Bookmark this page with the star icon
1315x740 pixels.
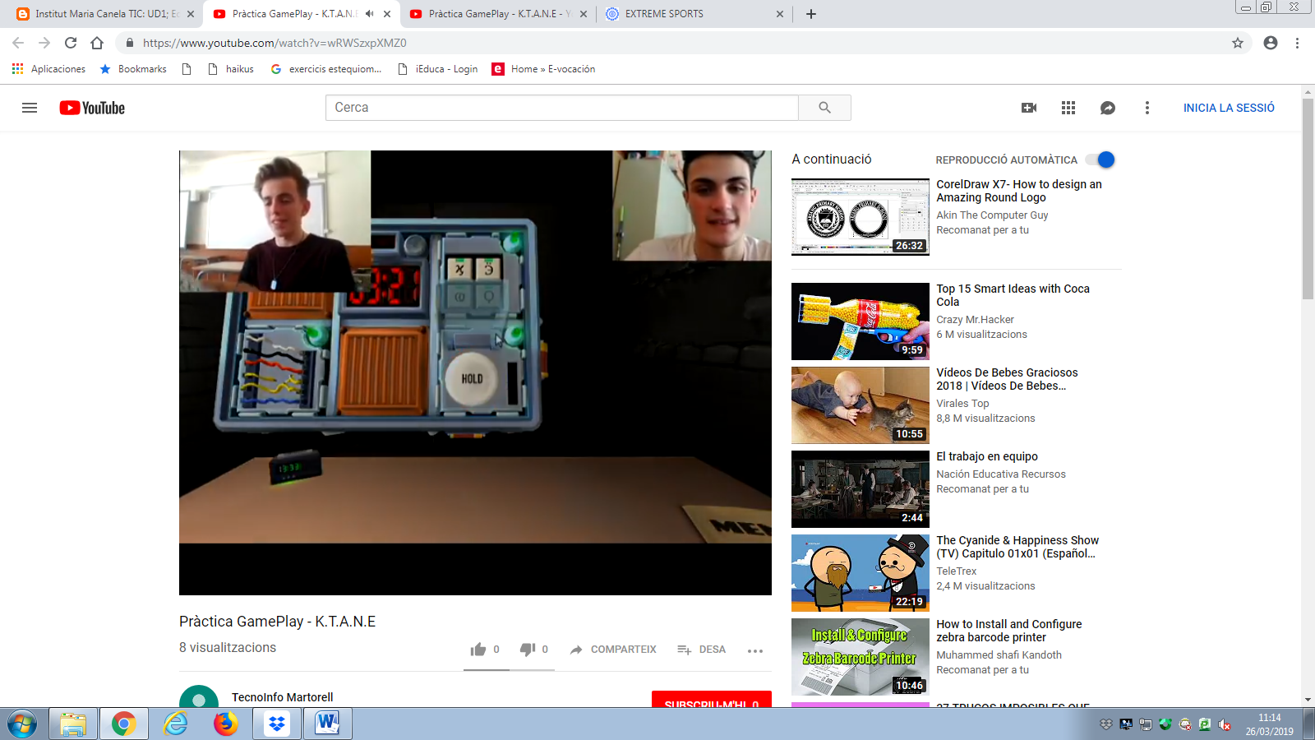(1237, 43)
